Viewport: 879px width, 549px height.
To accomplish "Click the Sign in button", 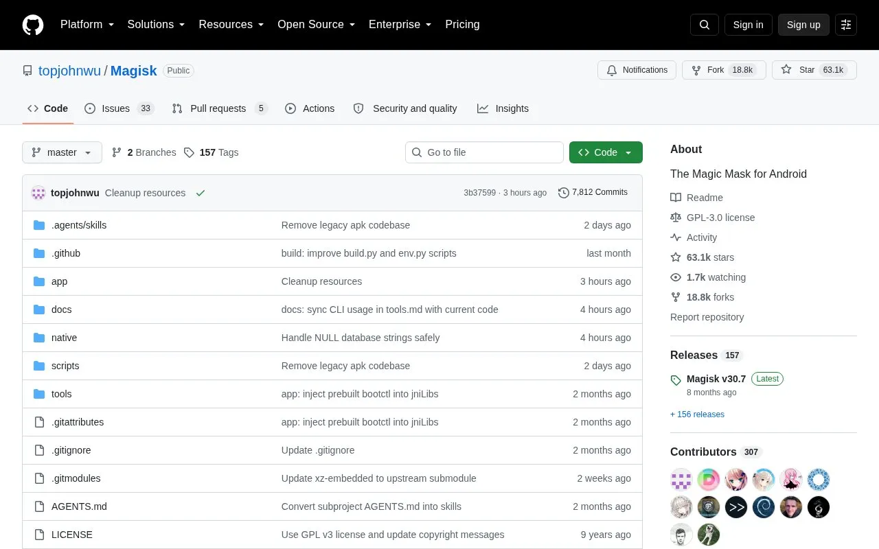I will pos(748,25).
